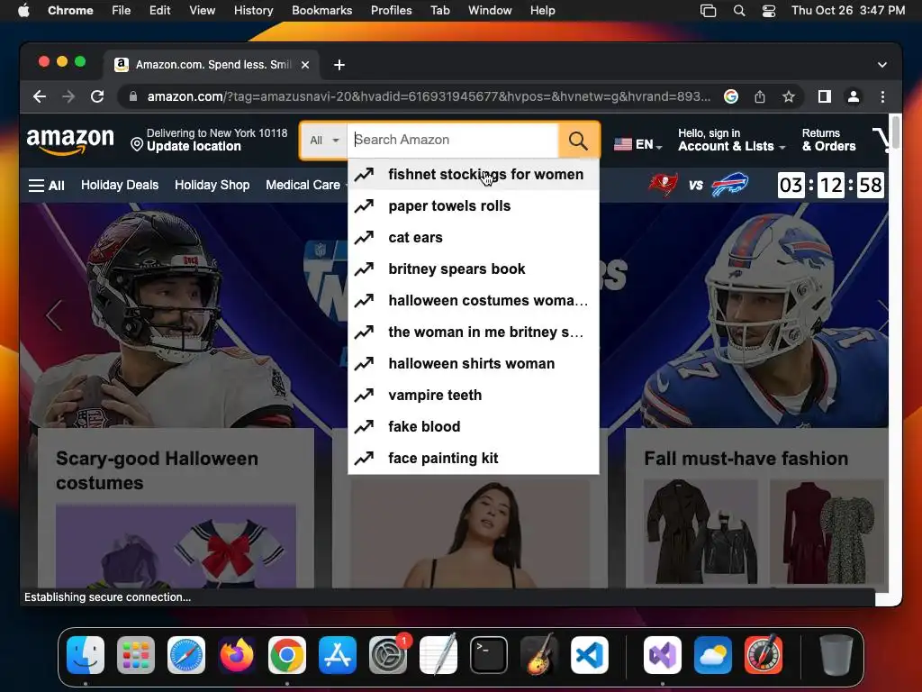Open the History menu

coord(253,11)
